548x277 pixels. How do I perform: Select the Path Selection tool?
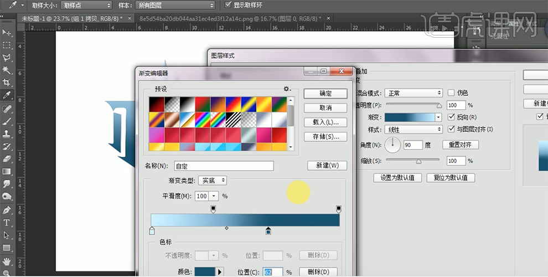(7, 235)
